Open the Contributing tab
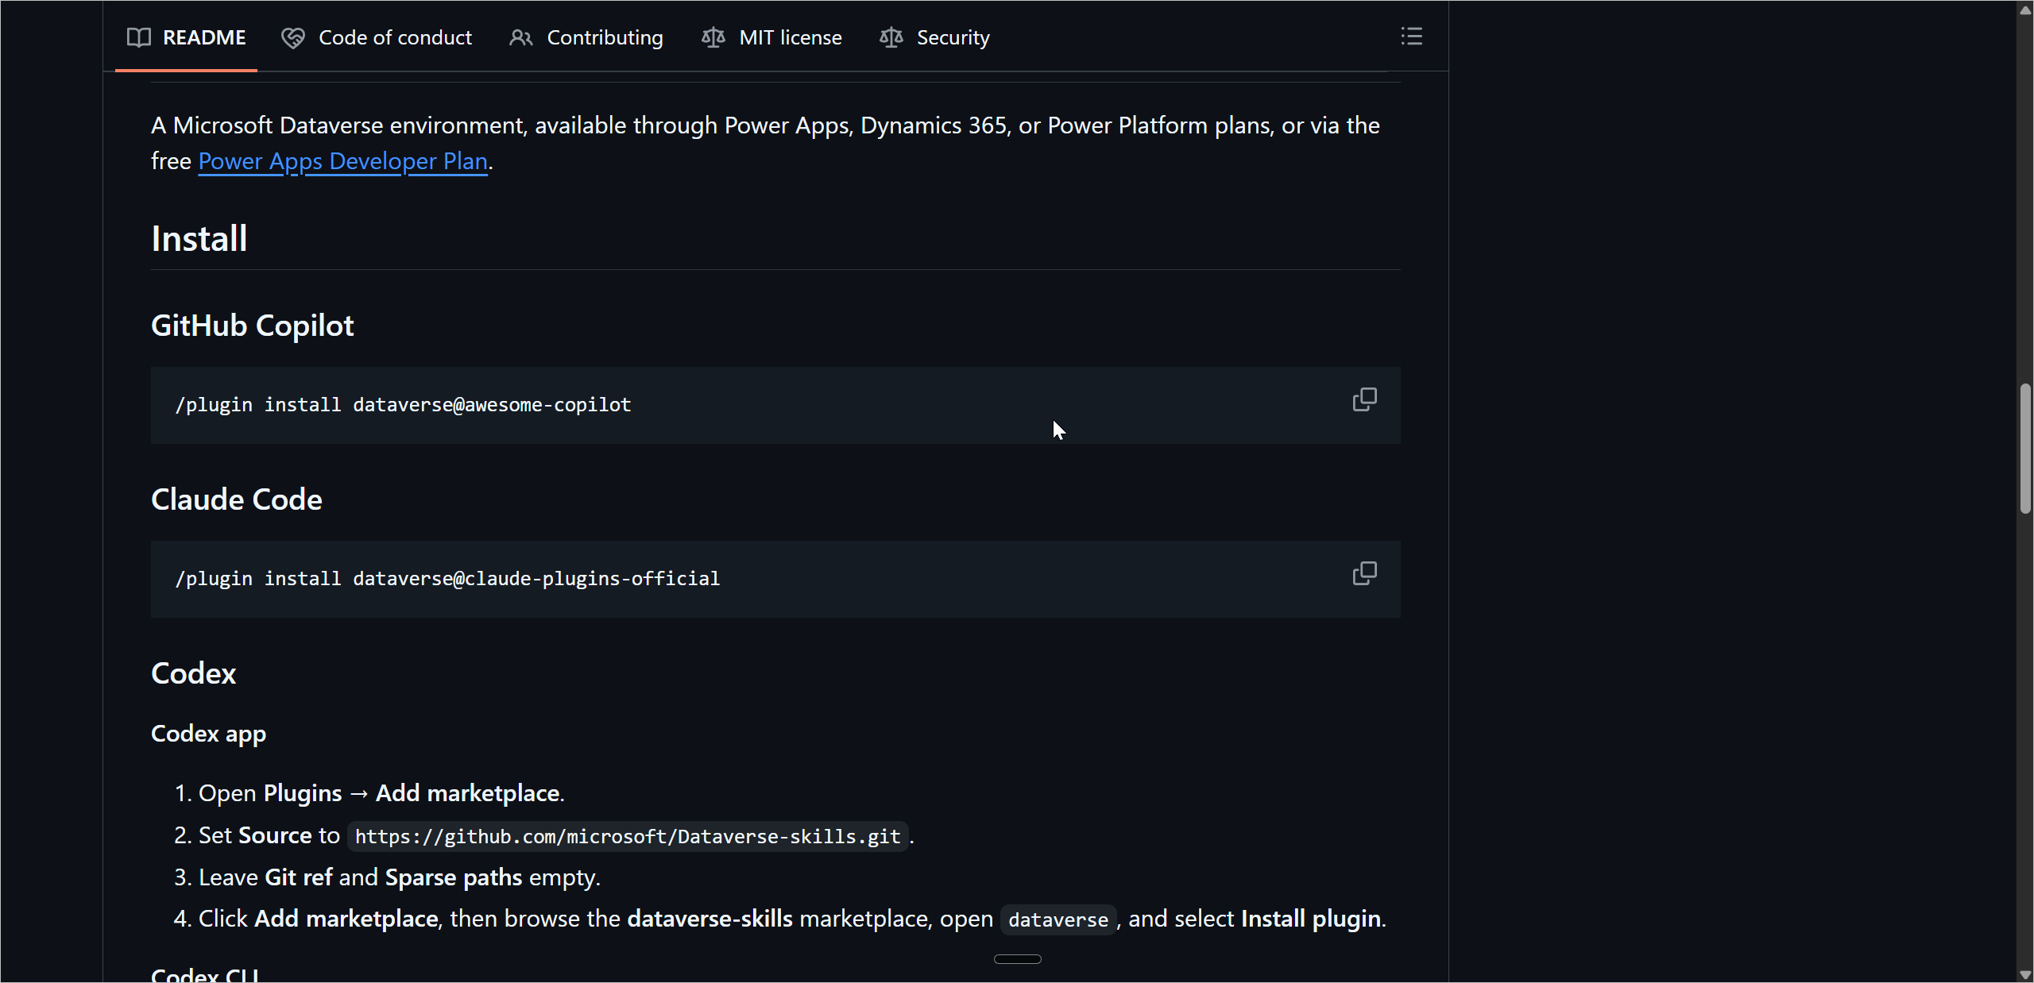2034x983 pixels. pos(586,37)
